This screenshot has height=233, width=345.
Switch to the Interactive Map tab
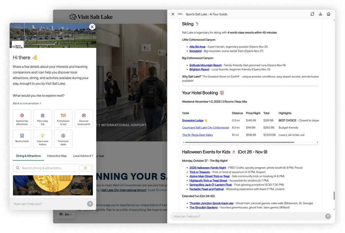(57, 156)
